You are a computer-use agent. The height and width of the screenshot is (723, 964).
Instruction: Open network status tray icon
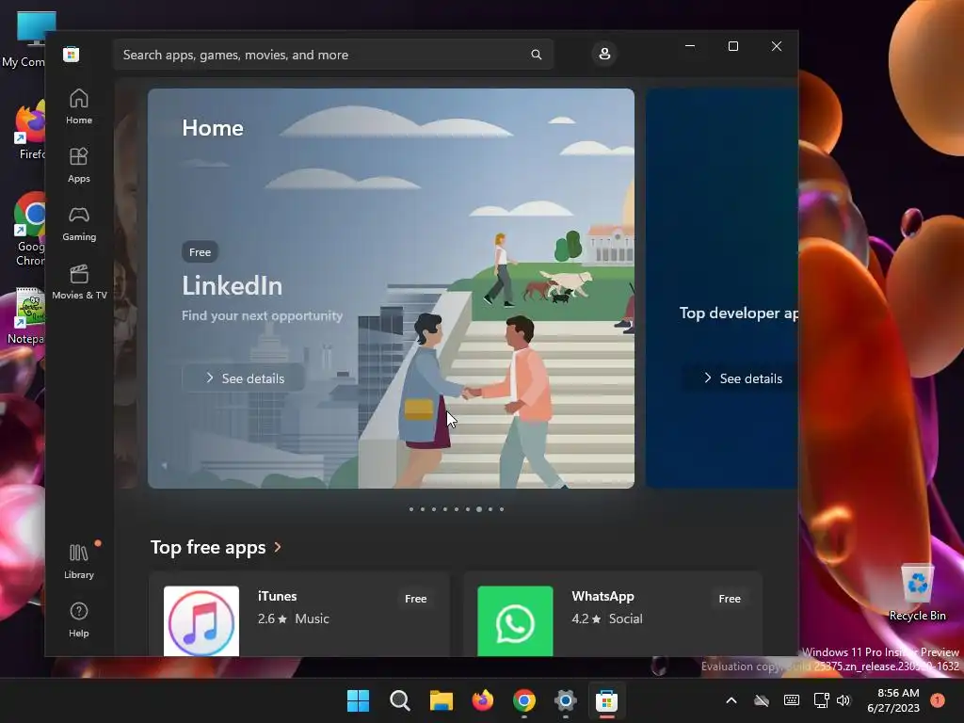(x=821, y=700)
